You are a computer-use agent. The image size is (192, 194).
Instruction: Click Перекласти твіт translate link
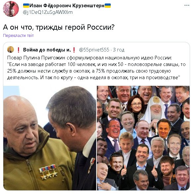click(19, 36)
